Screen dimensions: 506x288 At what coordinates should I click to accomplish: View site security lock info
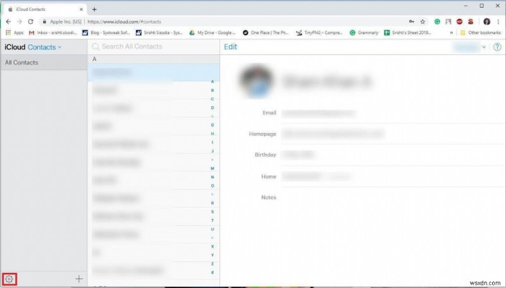click(44, 22)
